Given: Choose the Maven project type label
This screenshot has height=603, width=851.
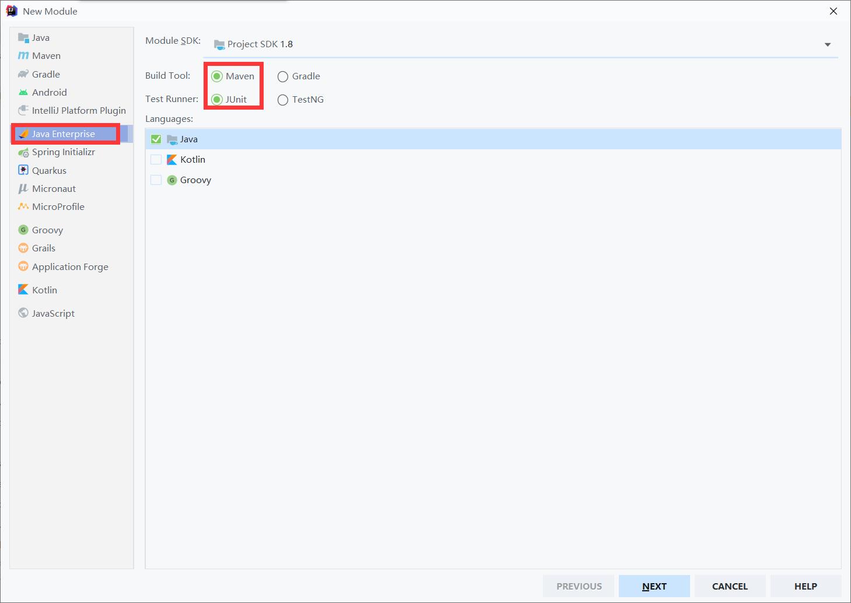Looking at the screenshot, I should point(47,56).
